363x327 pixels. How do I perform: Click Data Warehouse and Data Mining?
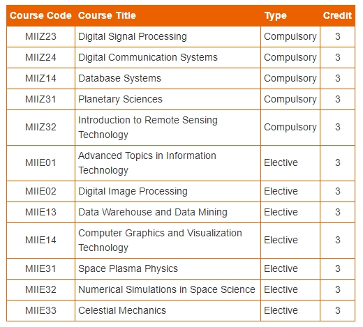tap(153, 213)
